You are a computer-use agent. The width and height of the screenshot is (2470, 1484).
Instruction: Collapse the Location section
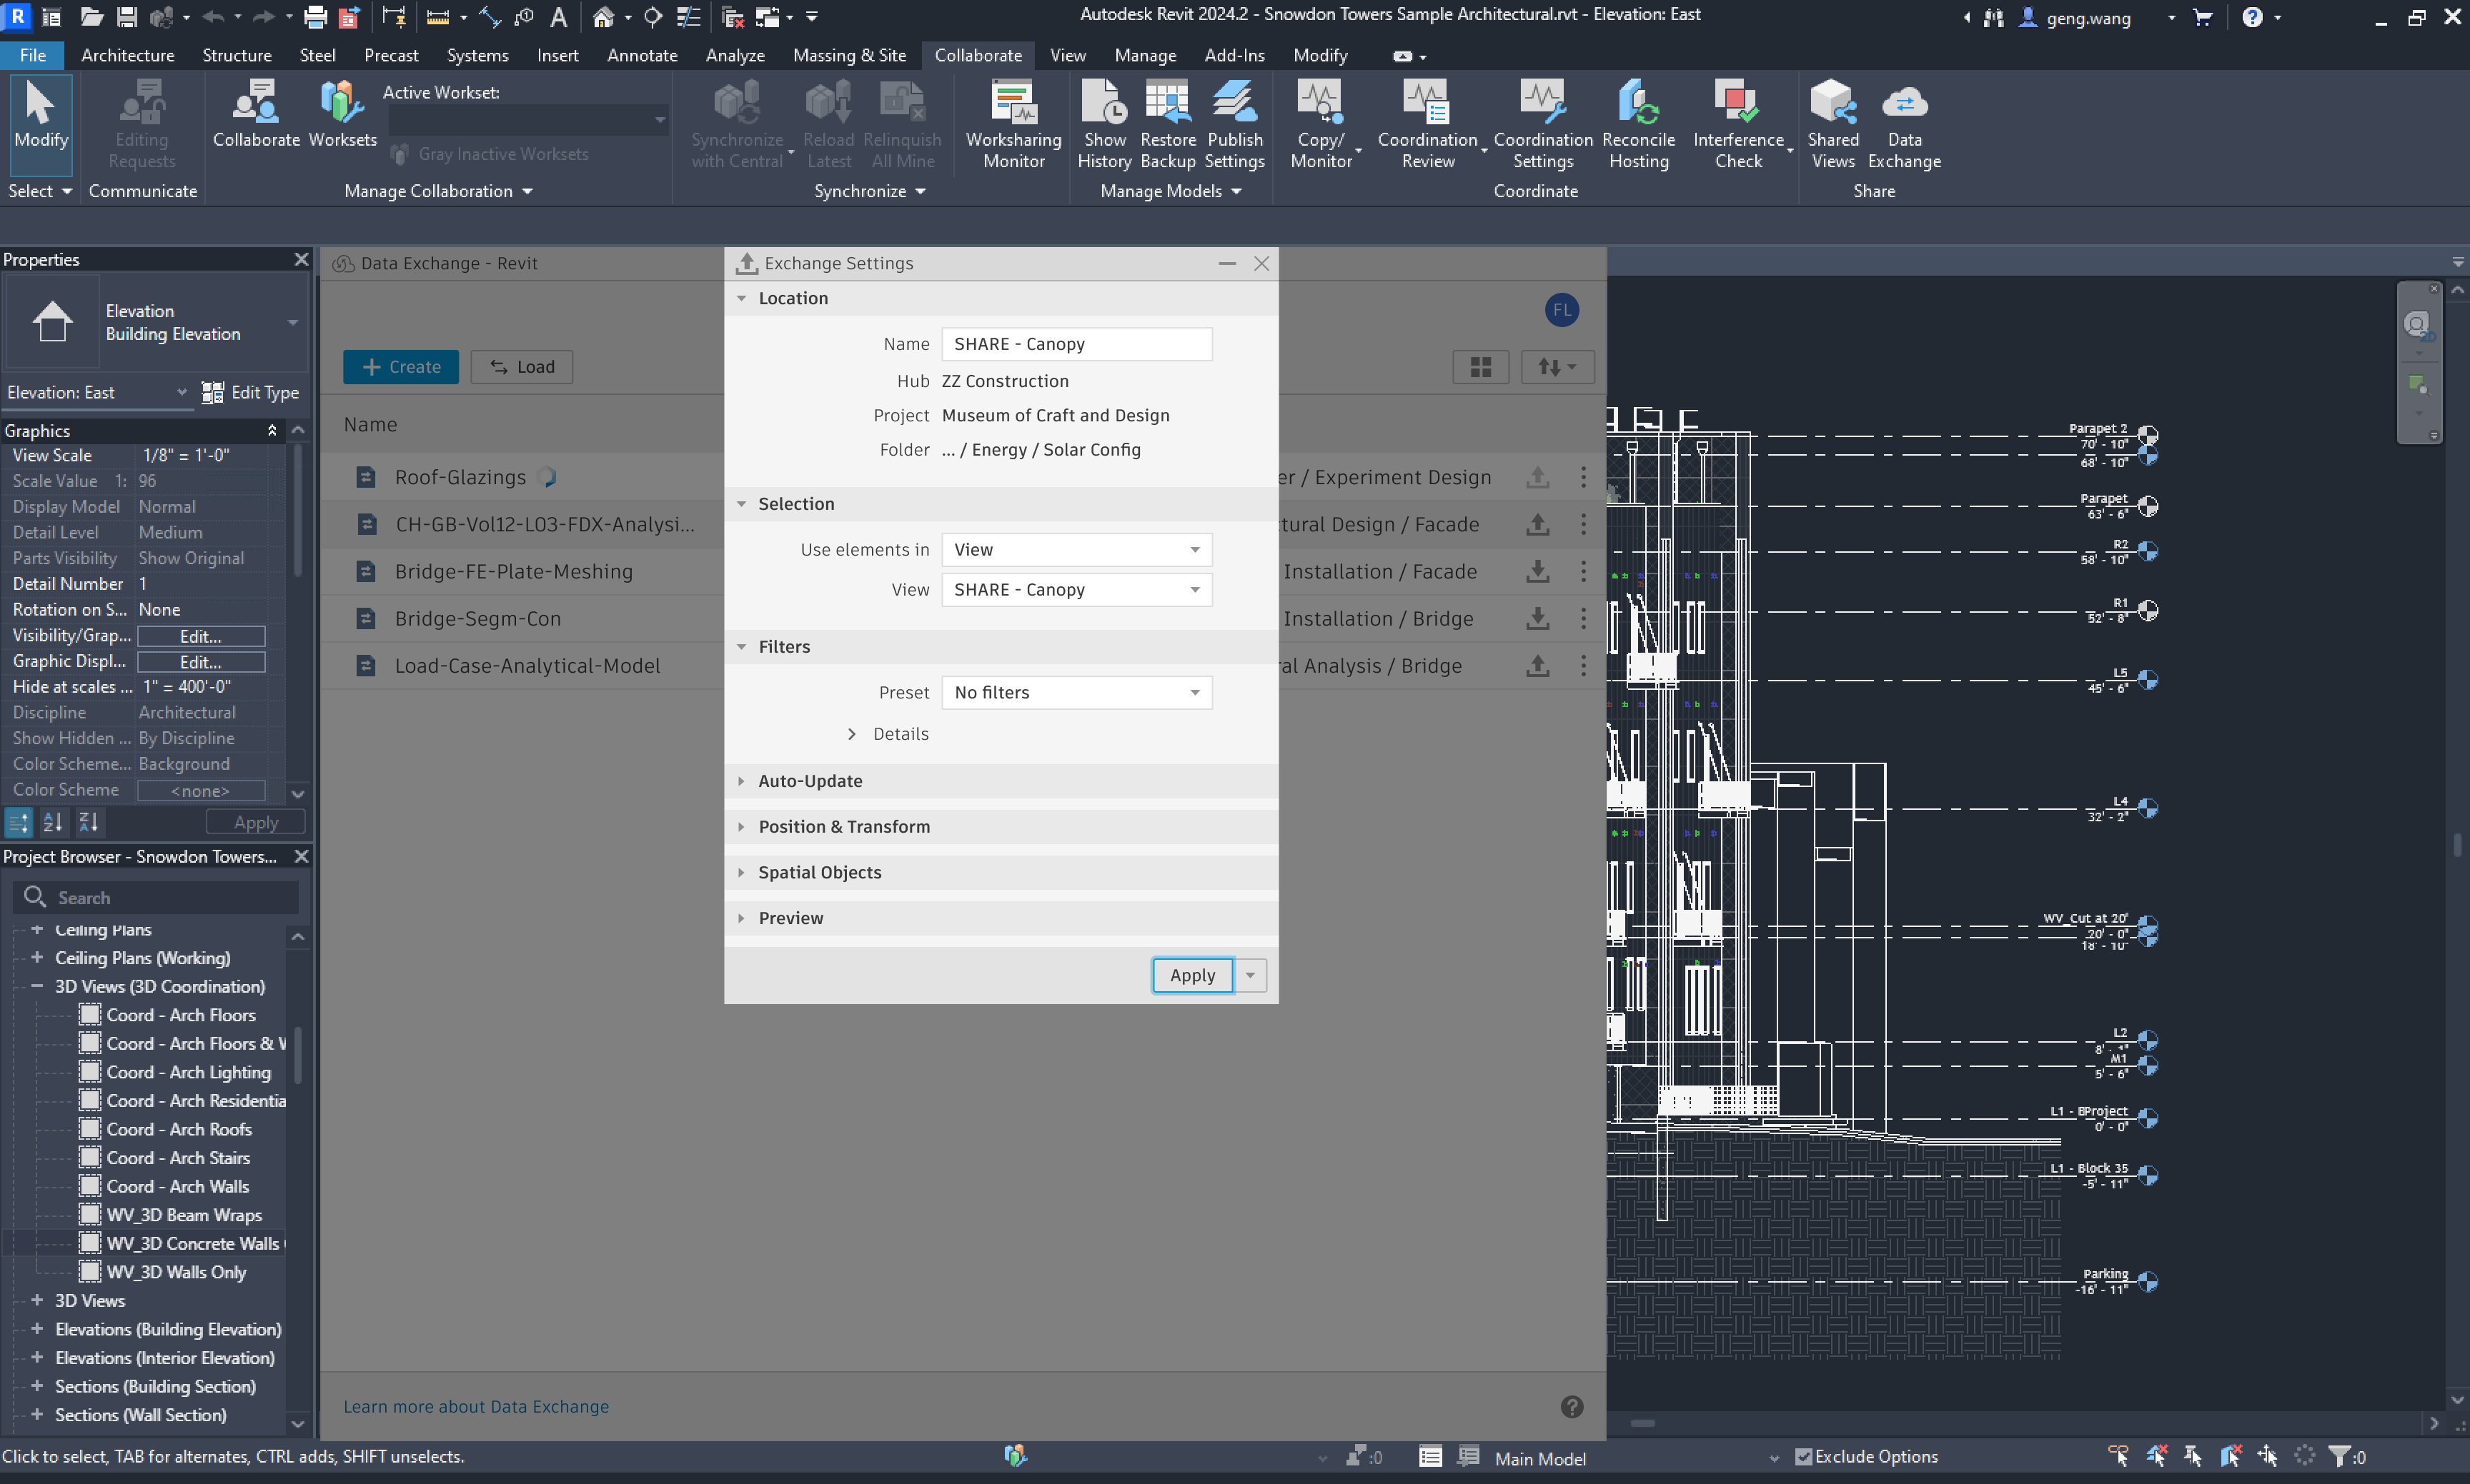pos(742,298)
